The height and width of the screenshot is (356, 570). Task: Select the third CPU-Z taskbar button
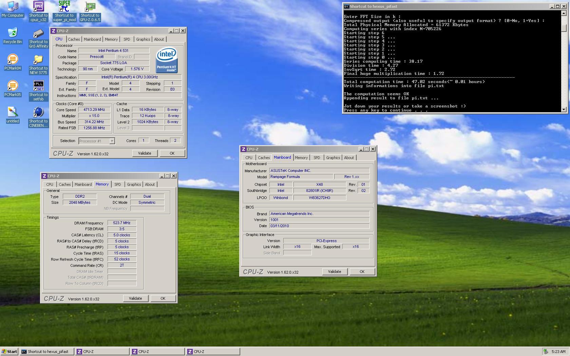(213, 352)
